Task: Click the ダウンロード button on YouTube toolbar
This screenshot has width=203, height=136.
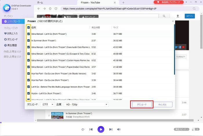Action: [x=89, y=17]
